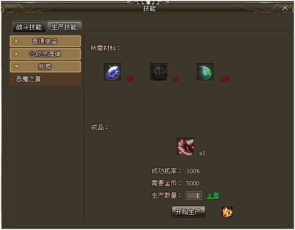Select the blue gem material icon

112,72
